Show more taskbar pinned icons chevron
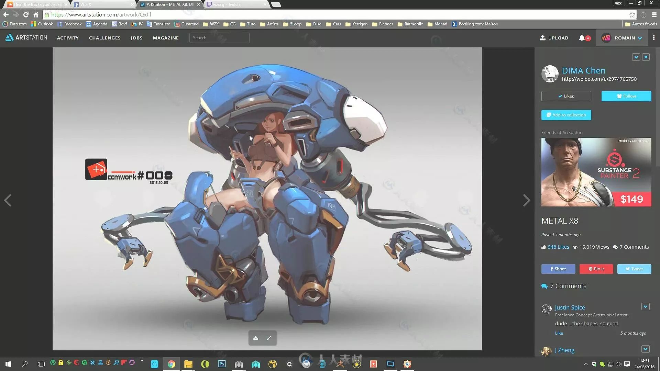 click(141, 361)
